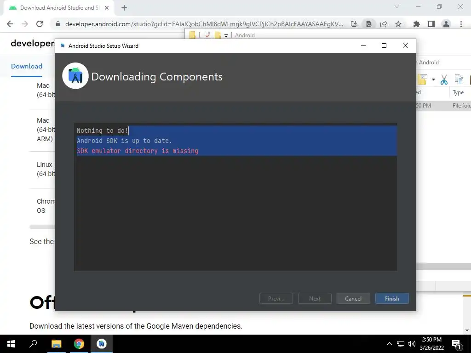Open Chrome tab search chevron

pyautogui.click(x=397, y=6)
